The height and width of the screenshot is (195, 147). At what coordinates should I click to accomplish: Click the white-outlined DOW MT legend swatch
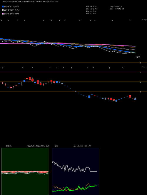[3, 10]
